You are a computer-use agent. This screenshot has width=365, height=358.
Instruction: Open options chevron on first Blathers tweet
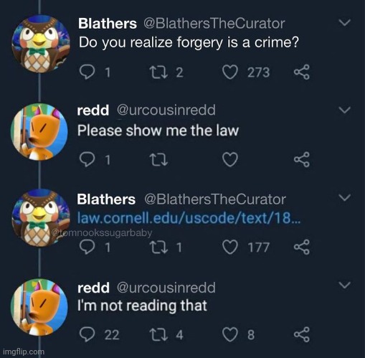pyautogui.click(x=344, y=22)
